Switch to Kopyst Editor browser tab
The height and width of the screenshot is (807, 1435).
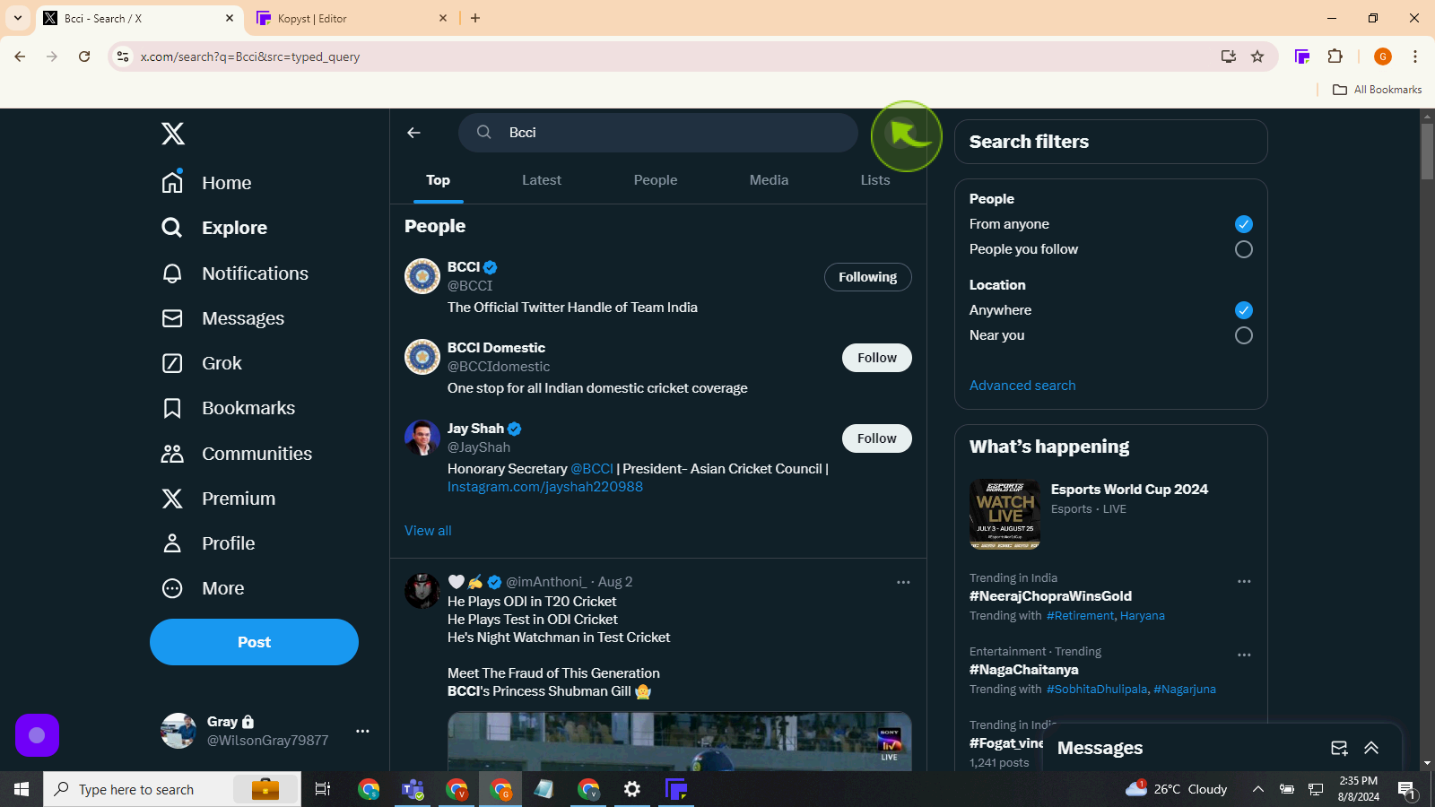tap(352, 18)
